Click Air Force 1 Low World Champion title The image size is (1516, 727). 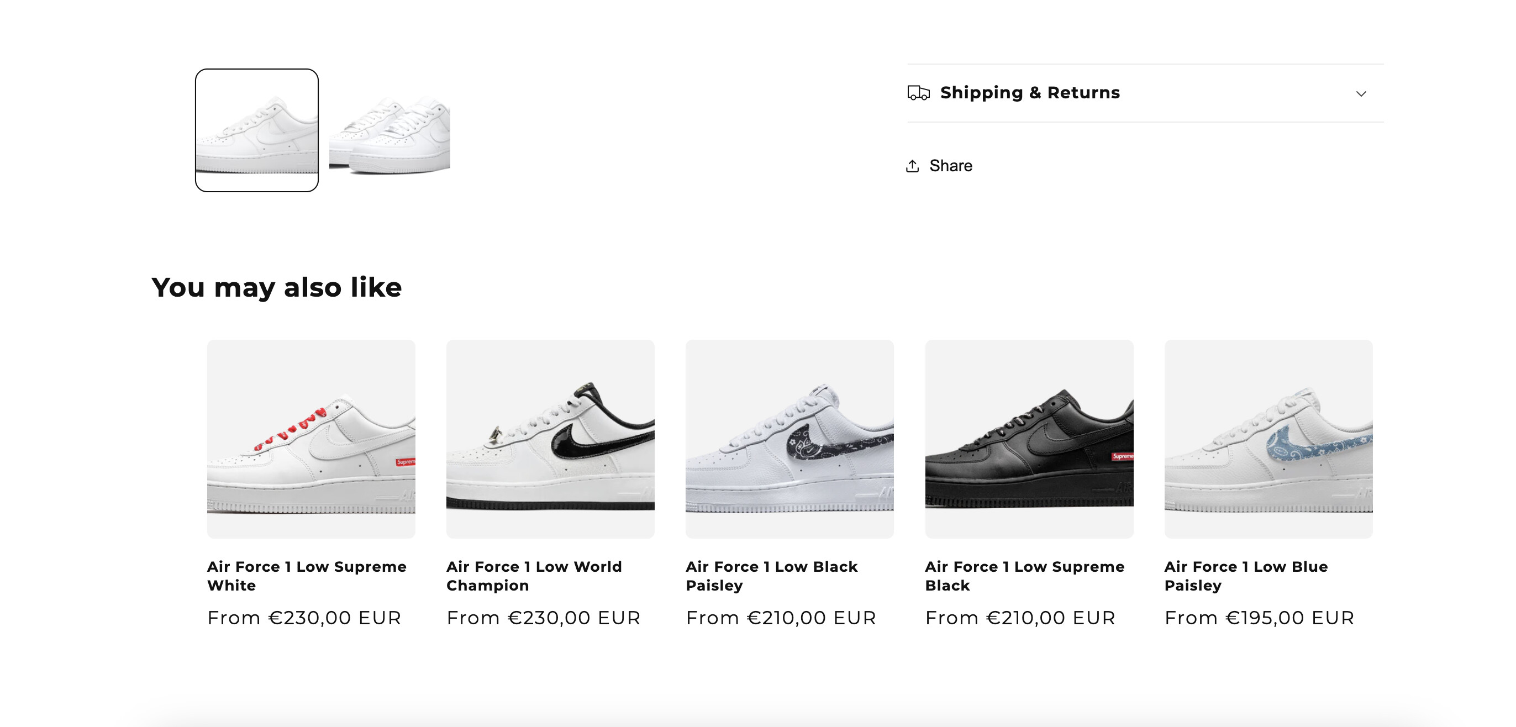point(534,576)
